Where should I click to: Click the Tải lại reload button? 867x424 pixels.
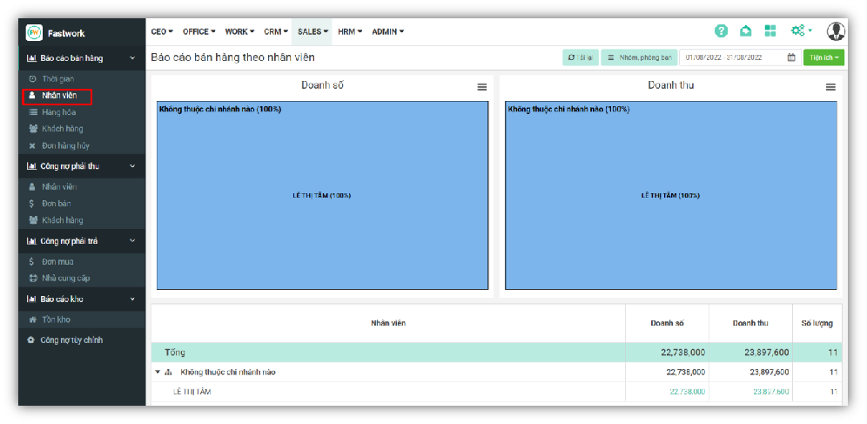(x=580, y=57)
